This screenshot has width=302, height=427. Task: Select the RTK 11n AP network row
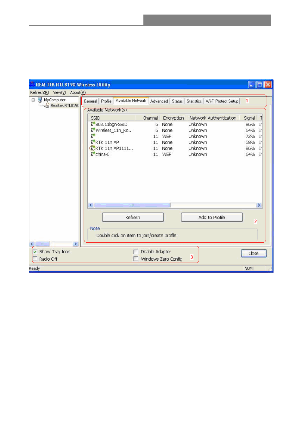(175, 142)
